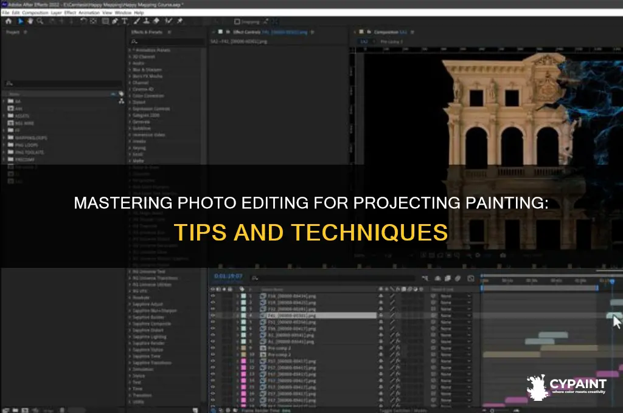Screen dimensions: 623x413
Task: Click the Effects & Presets search field
Action: 167,41
